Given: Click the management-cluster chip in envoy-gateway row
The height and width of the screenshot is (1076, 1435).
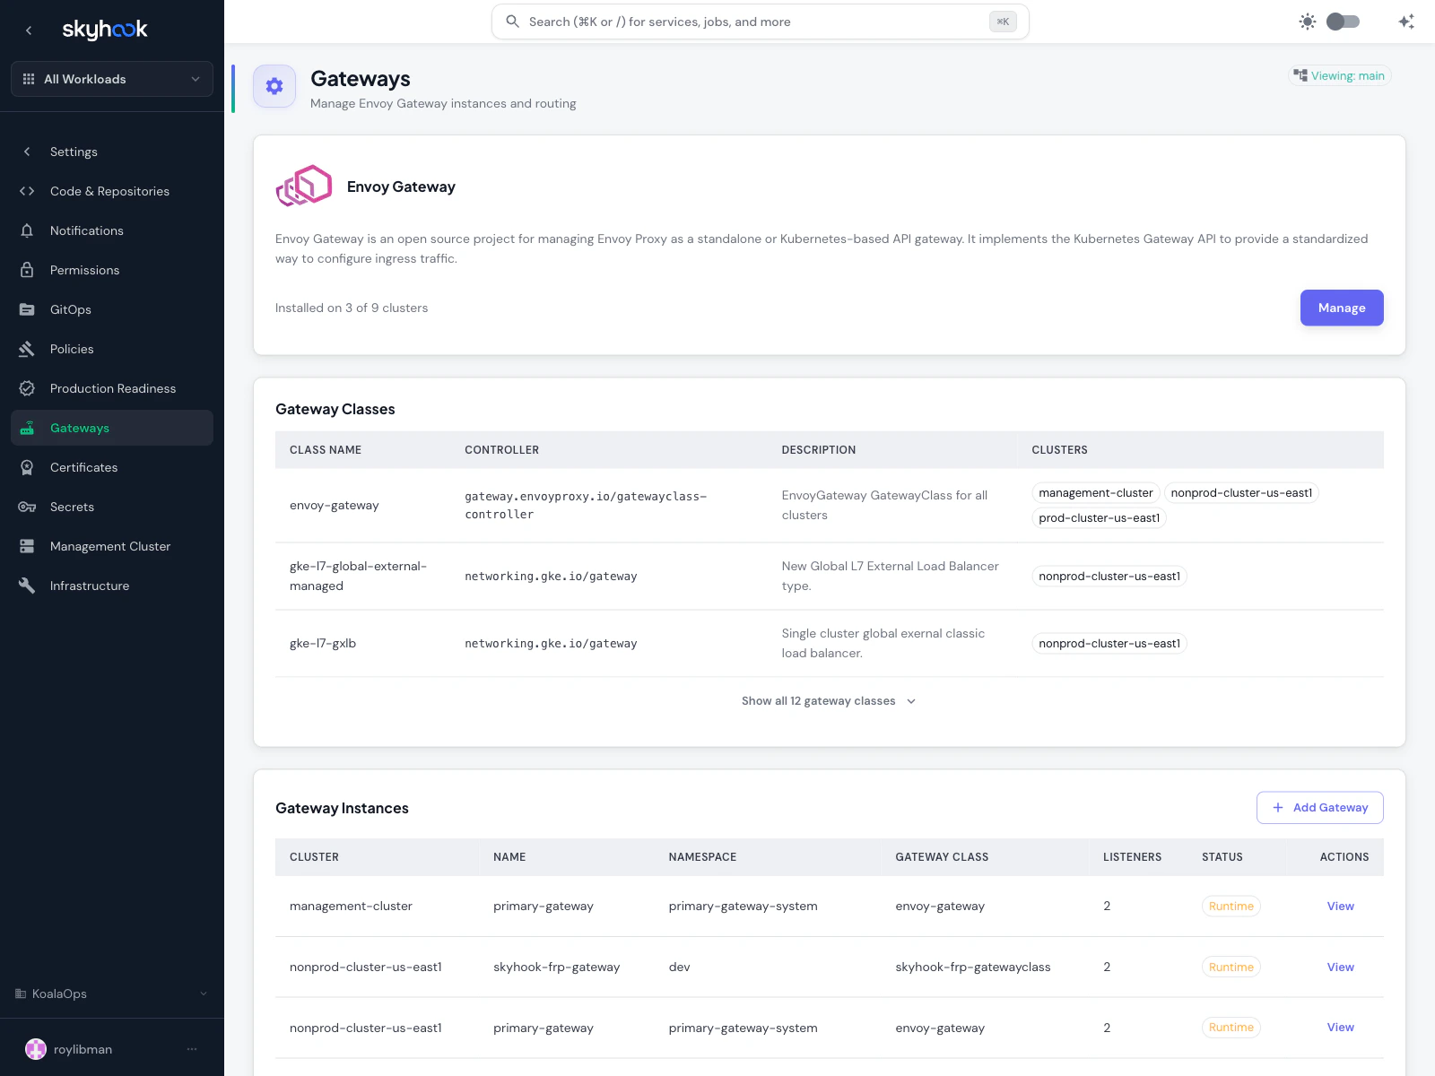Looking at the screenshot, I should pos(1096,493).
